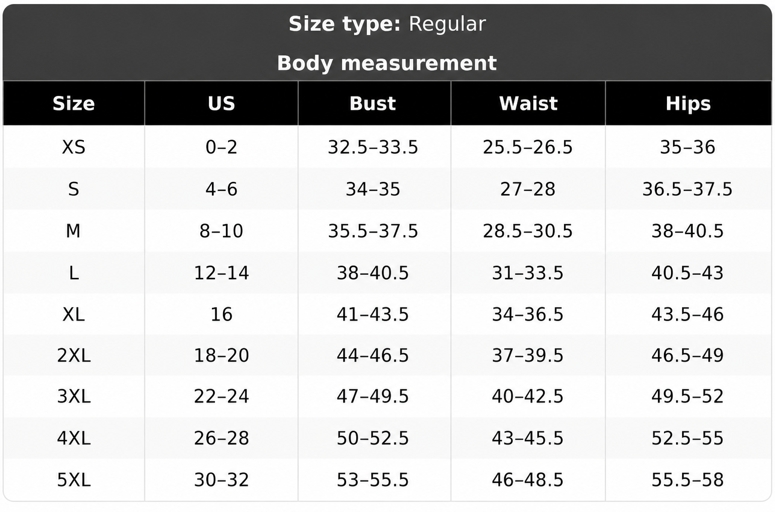Click the XL US size 16 cell
The image size is (775, 512).
[x=222, y=315]
